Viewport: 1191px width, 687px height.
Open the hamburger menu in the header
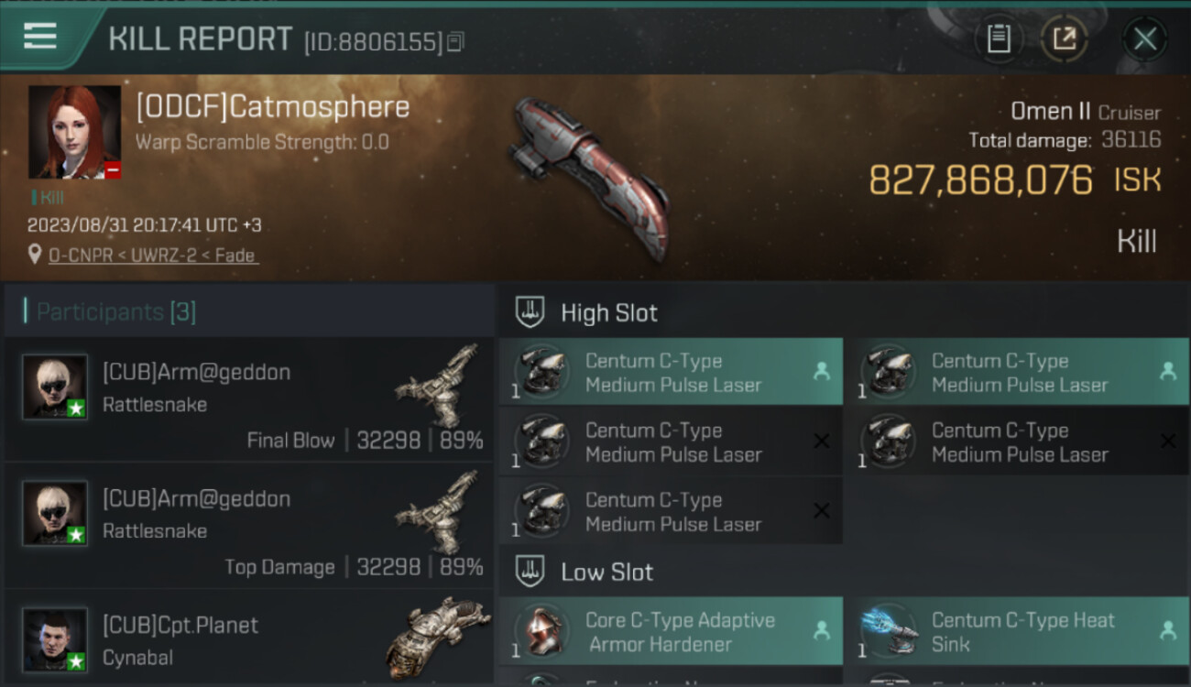click(40, 37)
